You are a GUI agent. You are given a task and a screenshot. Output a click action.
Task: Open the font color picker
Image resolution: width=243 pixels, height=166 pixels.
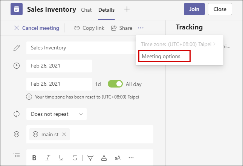click(x=104, y=158)
